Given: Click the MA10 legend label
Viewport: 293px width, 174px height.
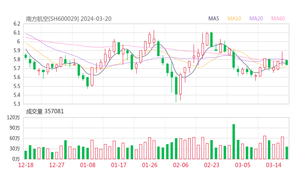Looking at the screenshot, I should click(234, 19).
